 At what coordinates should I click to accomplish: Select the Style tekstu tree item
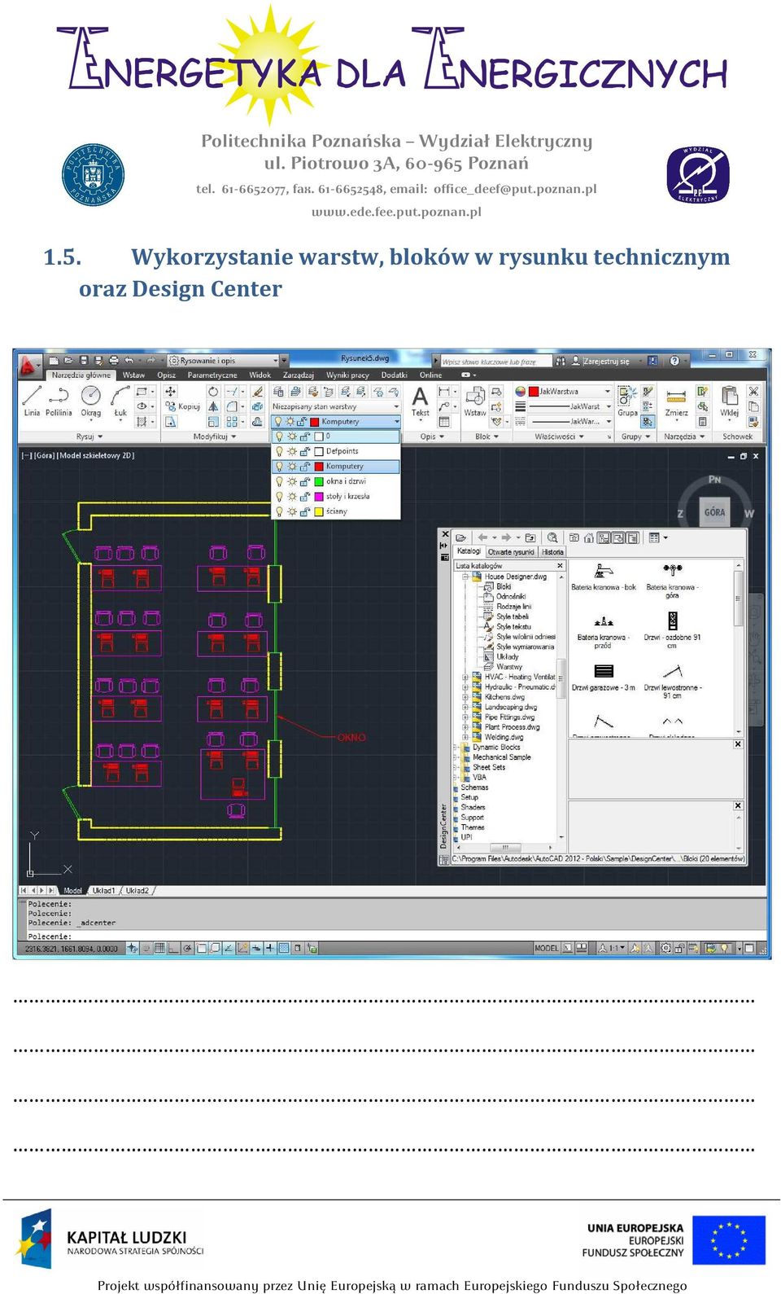pyautogui.click(x=513, y=627)
